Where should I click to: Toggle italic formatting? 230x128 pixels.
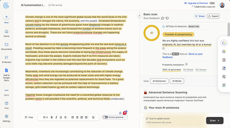pos(56,117)
